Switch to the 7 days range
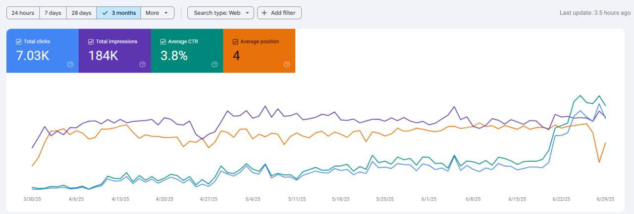This screenshot has width=634, height=214. pyautogui.click(x=53, y=13)
